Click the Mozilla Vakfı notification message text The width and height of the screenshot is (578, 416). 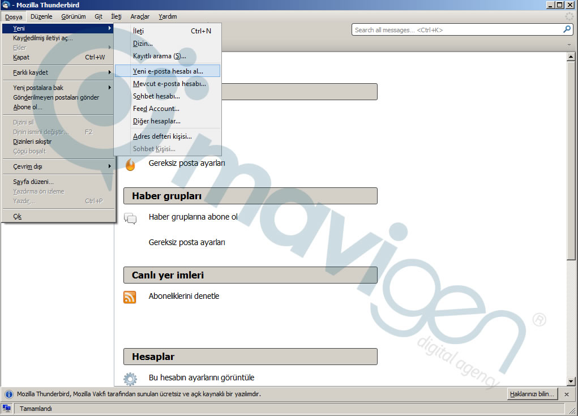point(139,394)
